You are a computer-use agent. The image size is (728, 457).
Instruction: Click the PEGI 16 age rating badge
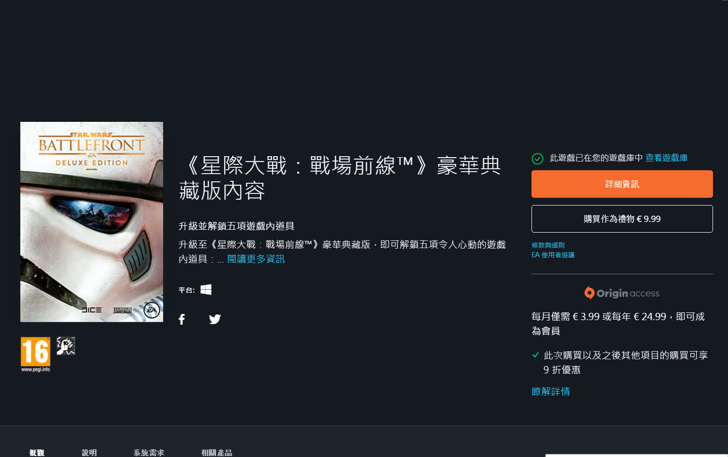point(35,354)
